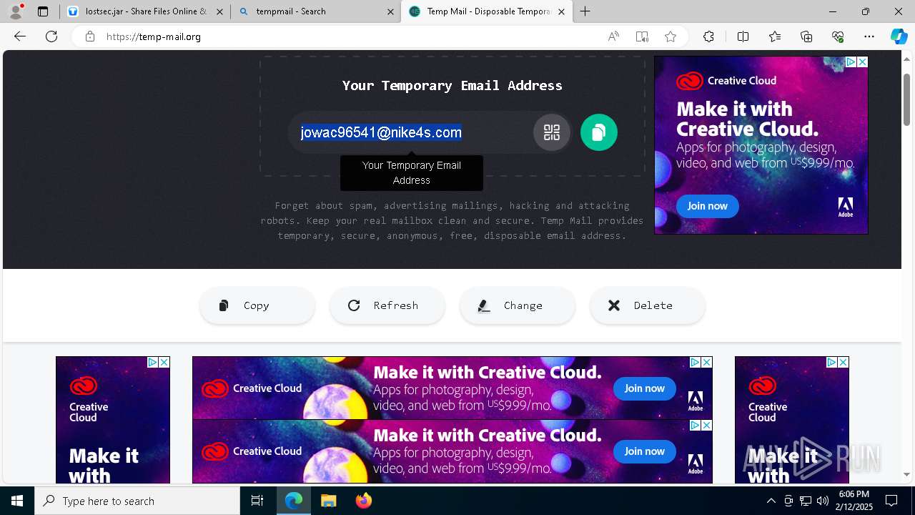Image resolution: width=915 pixels, height=515 pixels.
Task: Open the Tab actions menu
Action: click(43, 11)
